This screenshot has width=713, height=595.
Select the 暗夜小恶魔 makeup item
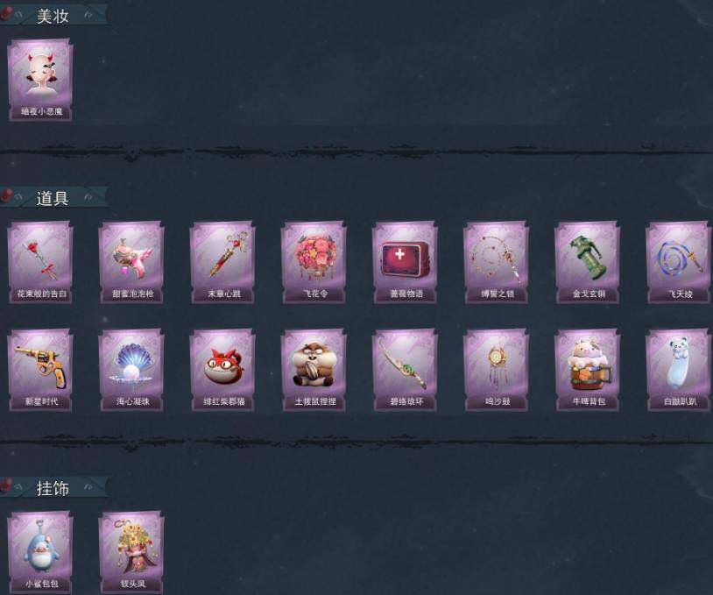coord(40,80)
